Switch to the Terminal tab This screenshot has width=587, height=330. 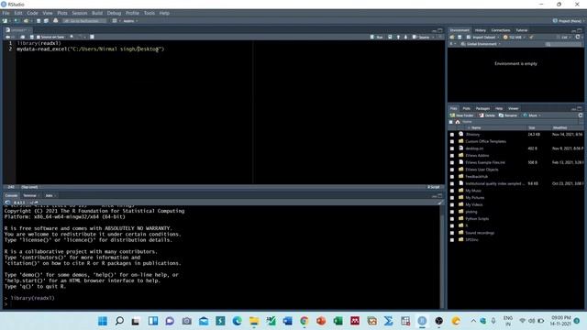(x=29, y=195)
